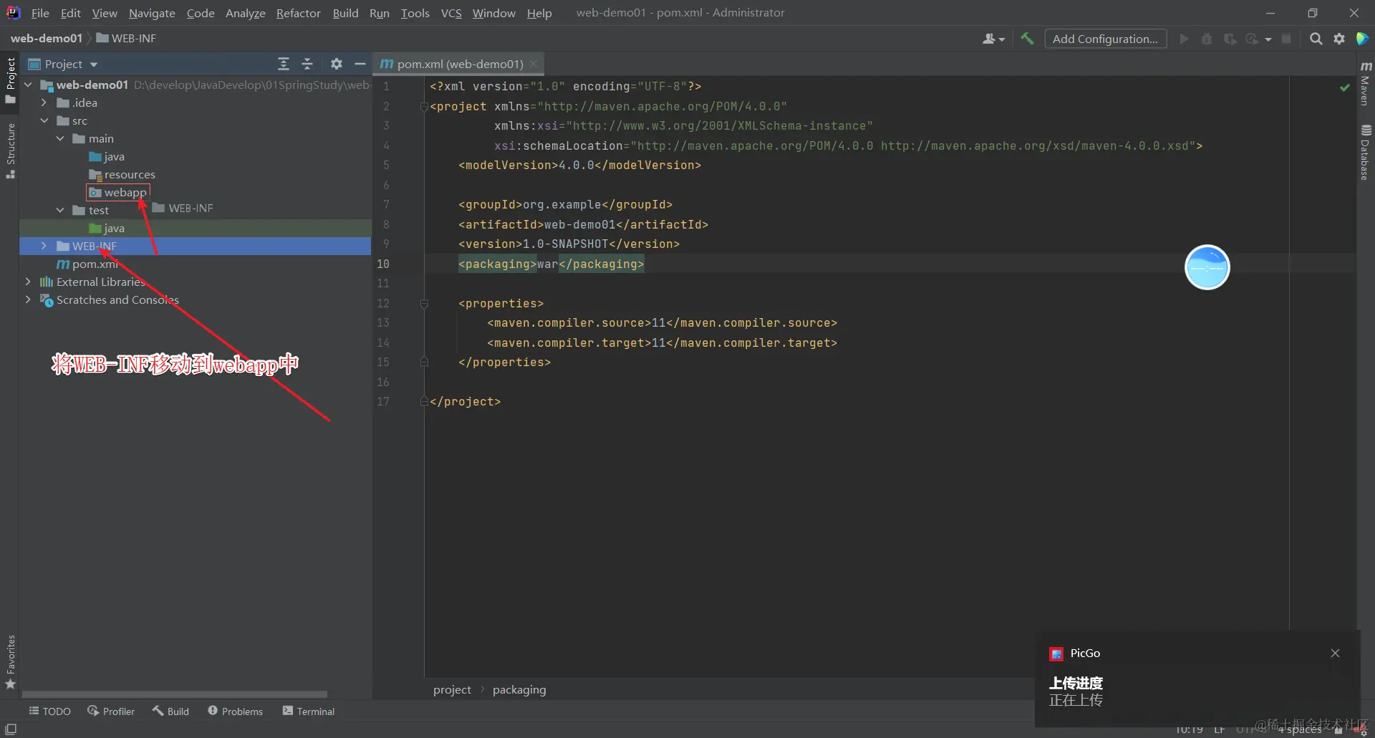This screenshot has height=738, width=1375.
Task: Expand the .idea folder
Action: (x=44, y=102)
